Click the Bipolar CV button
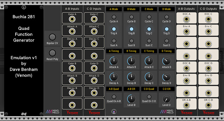 [x=52, y=37]
